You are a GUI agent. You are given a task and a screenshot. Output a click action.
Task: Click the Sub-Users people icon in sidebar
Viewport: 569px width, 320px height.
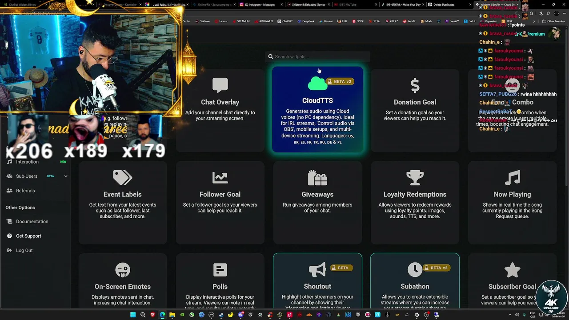pos(9,176)
